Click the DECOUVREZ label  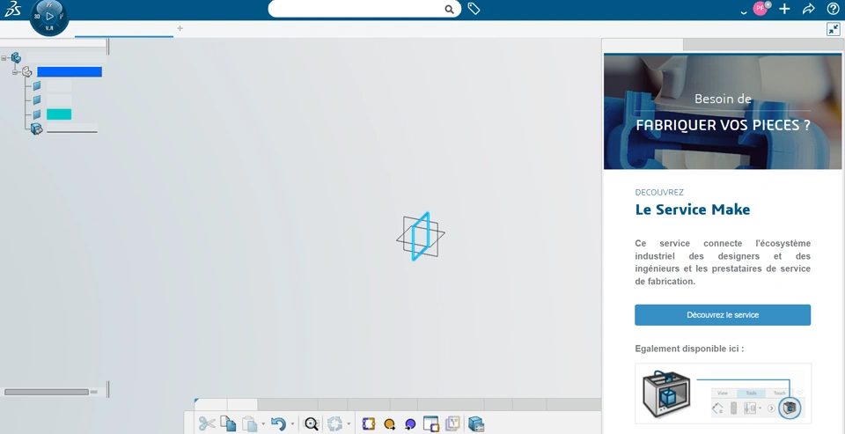[659, 193]
